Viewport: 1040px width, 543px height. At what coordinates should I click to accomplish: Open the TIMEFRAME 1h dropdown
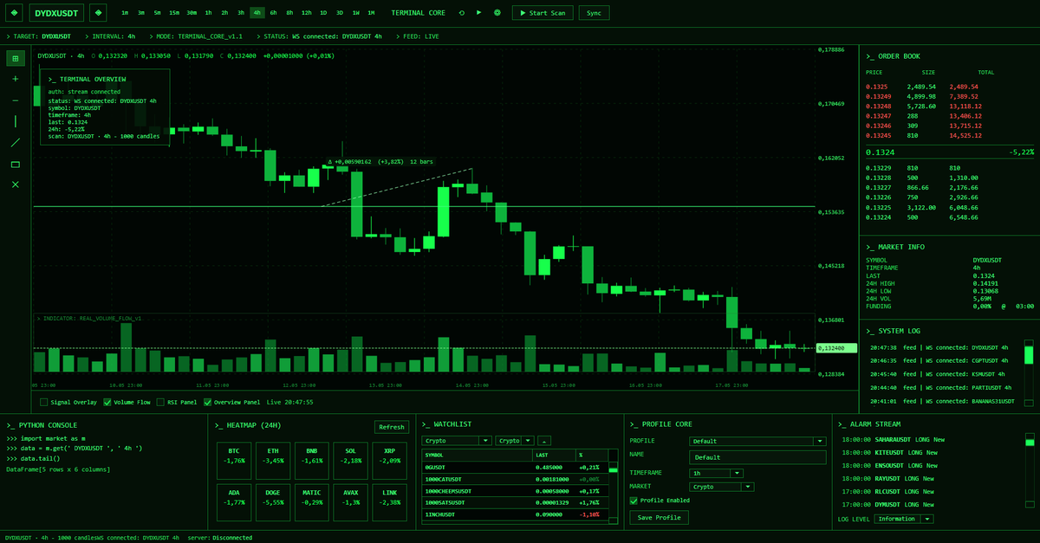tap(716, 474)
